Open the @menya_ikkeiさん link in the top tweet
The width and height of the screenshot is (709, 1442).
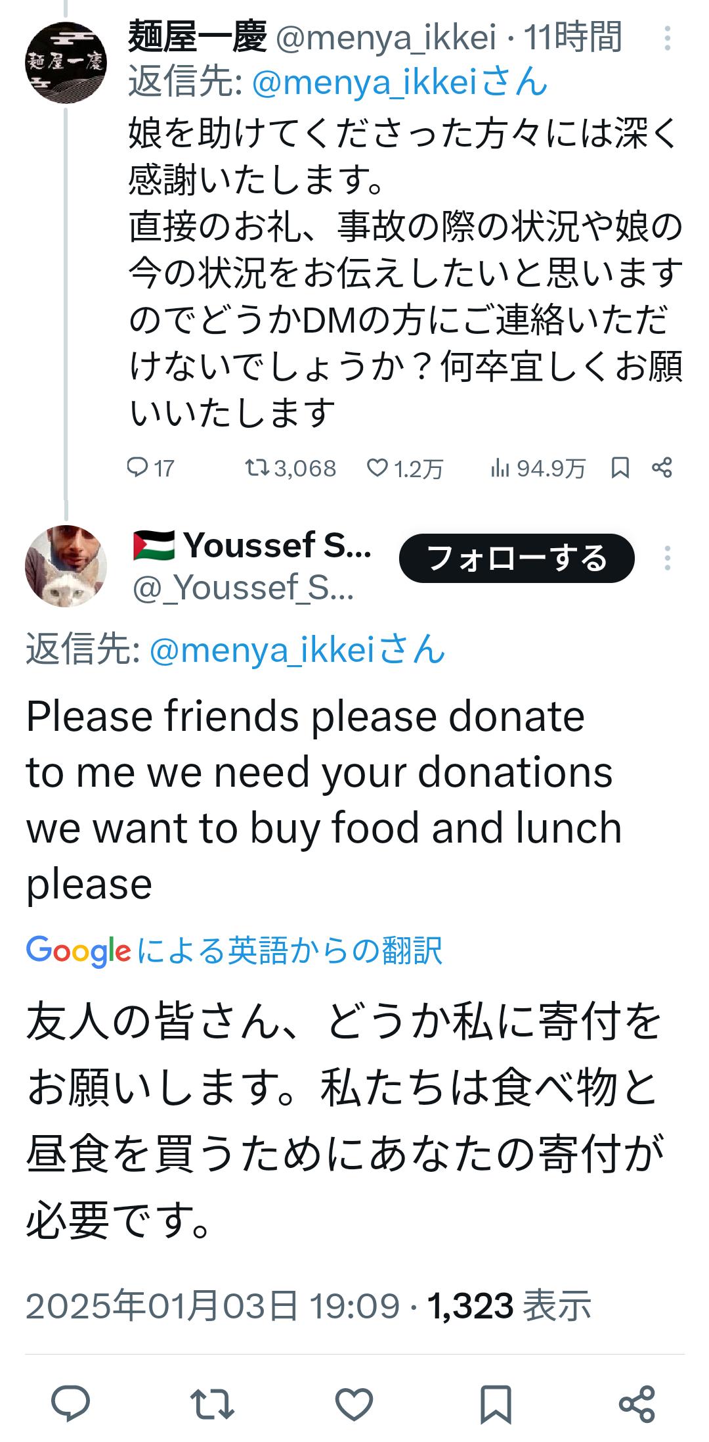(x=400, y=83)
